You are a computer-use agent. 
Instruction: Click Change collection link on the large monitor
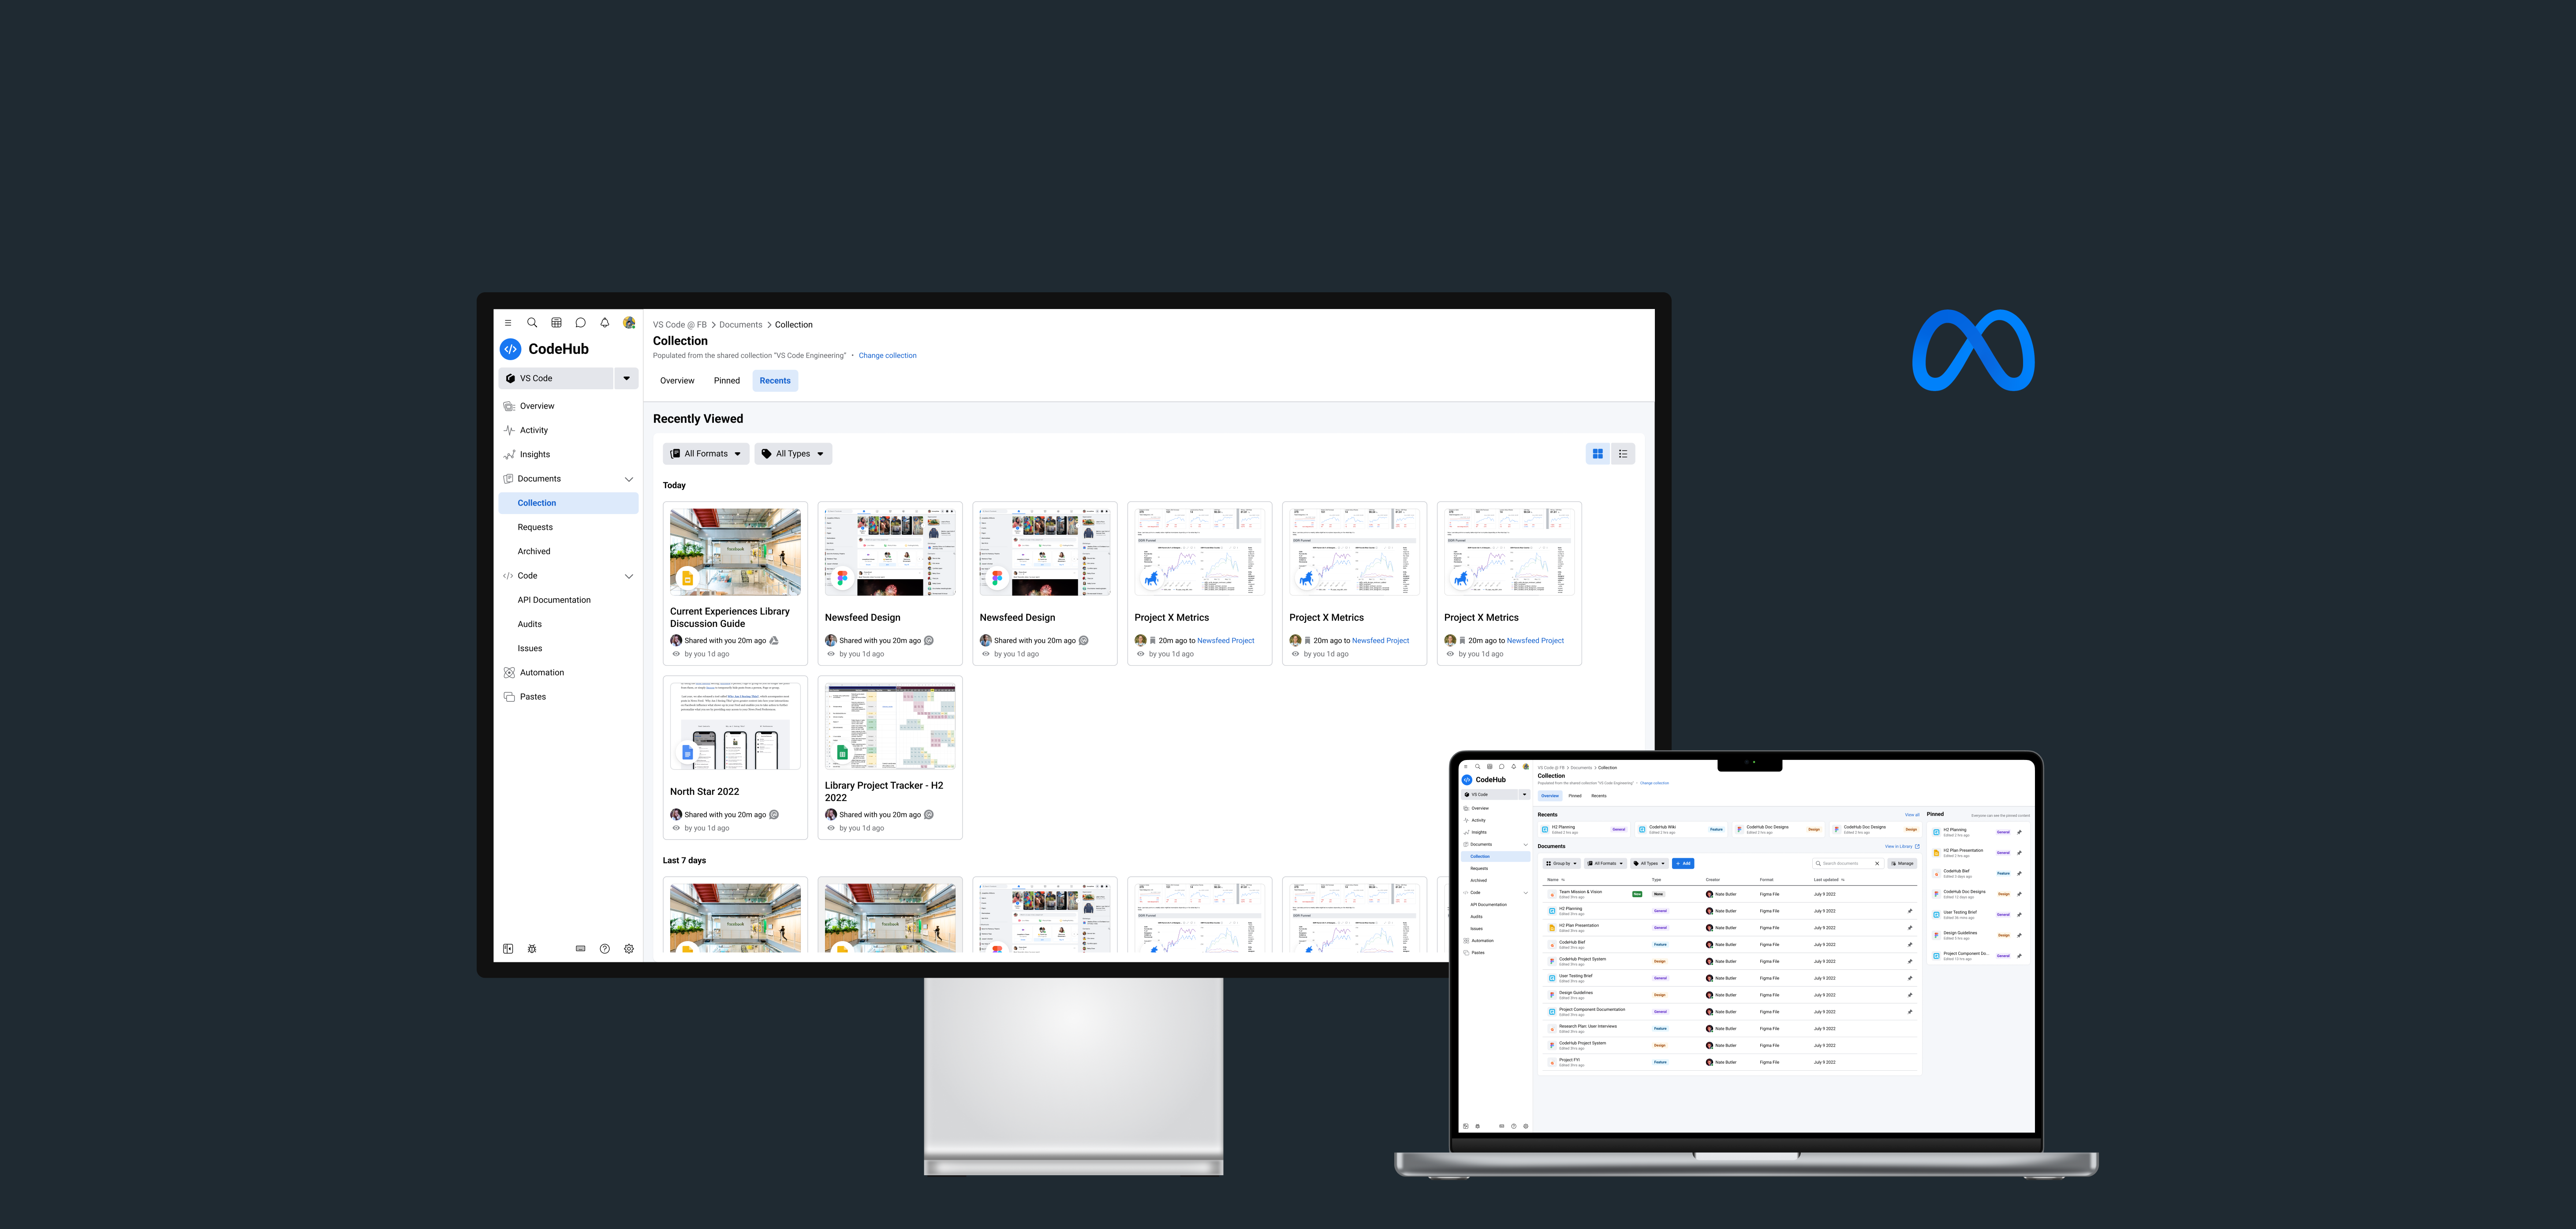[887, 356]
